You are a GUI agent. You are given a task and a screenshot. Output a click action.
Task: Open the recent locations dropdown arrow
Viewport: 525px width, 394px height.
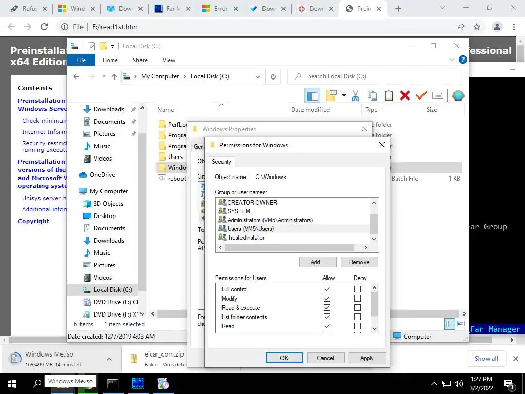coord(104,77)
